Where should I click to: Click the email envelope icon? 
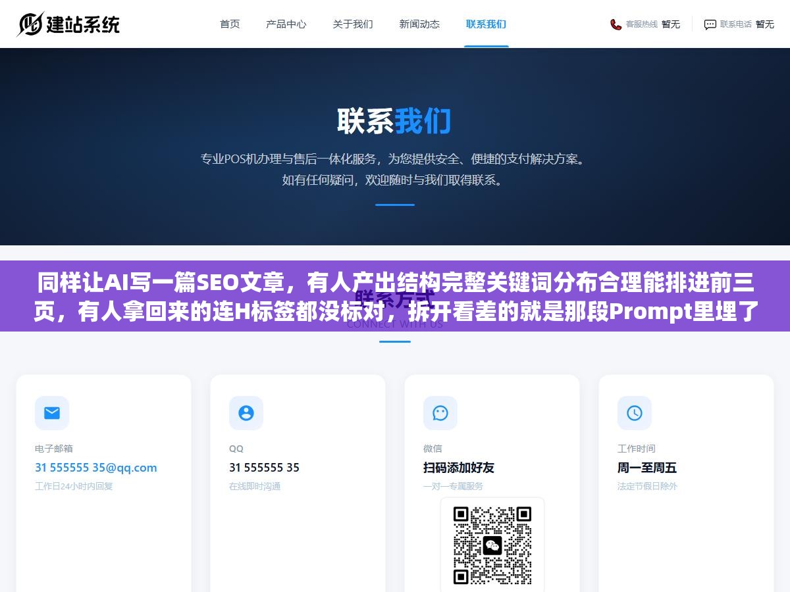pos(52,413)
